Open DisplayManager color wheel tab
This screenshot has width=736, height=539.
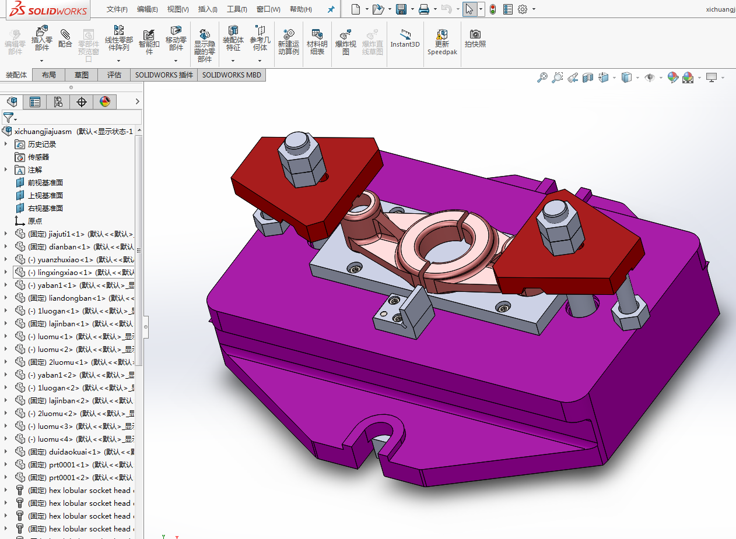(105, 102)
